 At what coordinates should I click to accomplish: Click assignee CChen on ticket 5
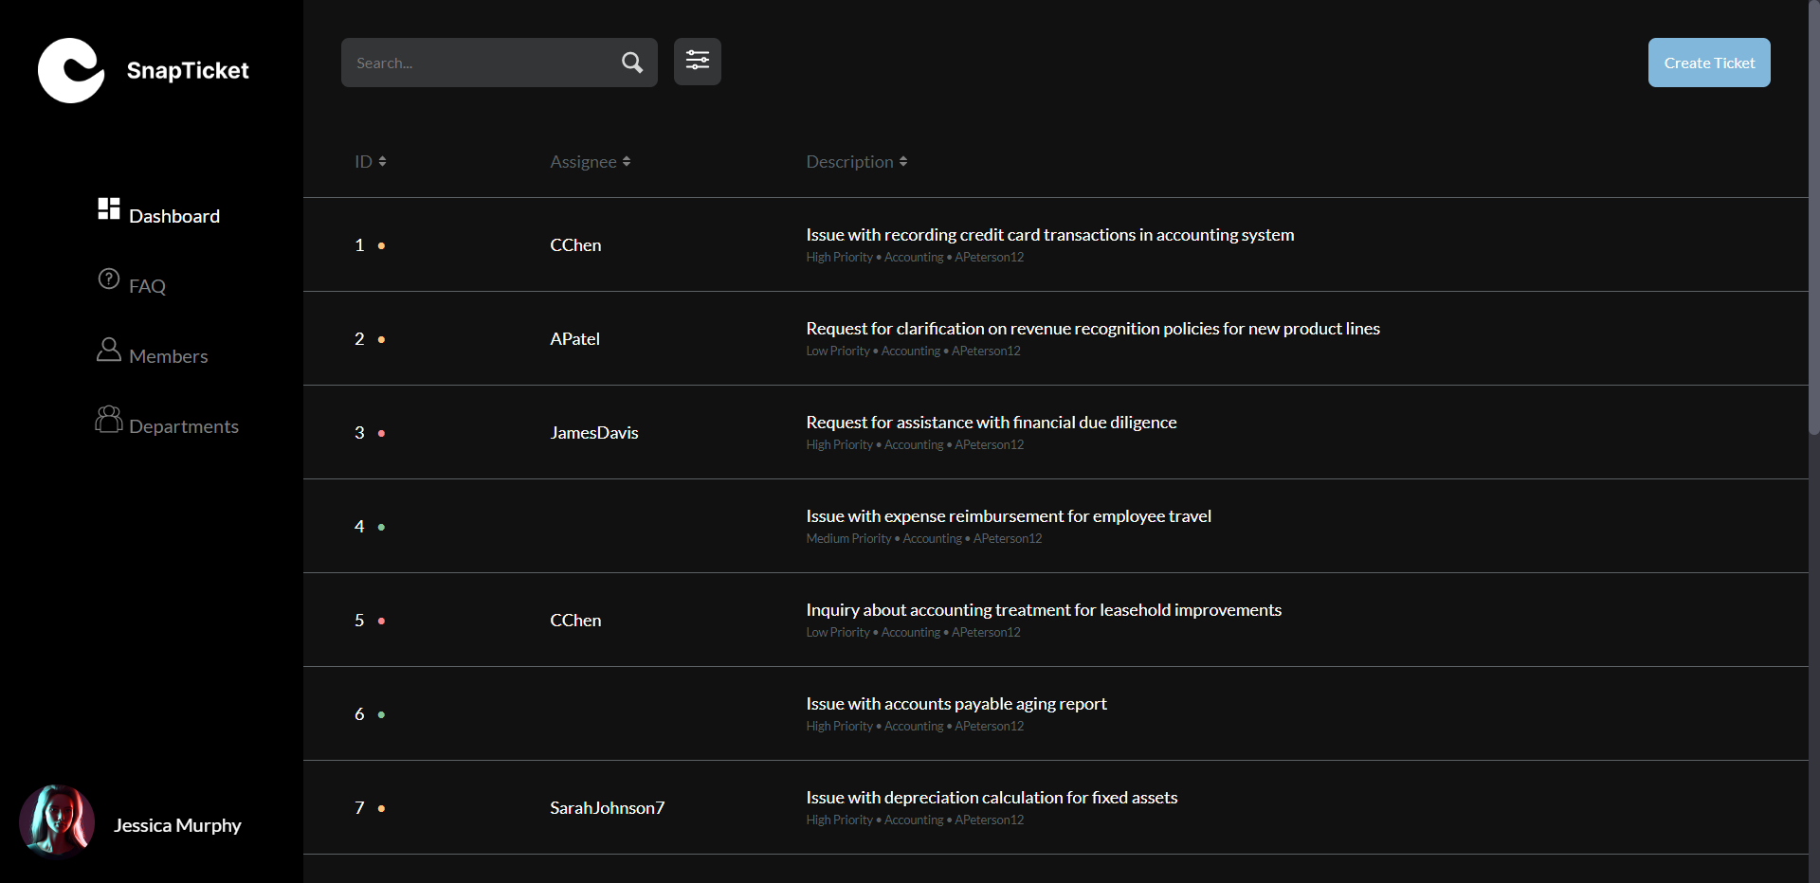tap(575, 621)
